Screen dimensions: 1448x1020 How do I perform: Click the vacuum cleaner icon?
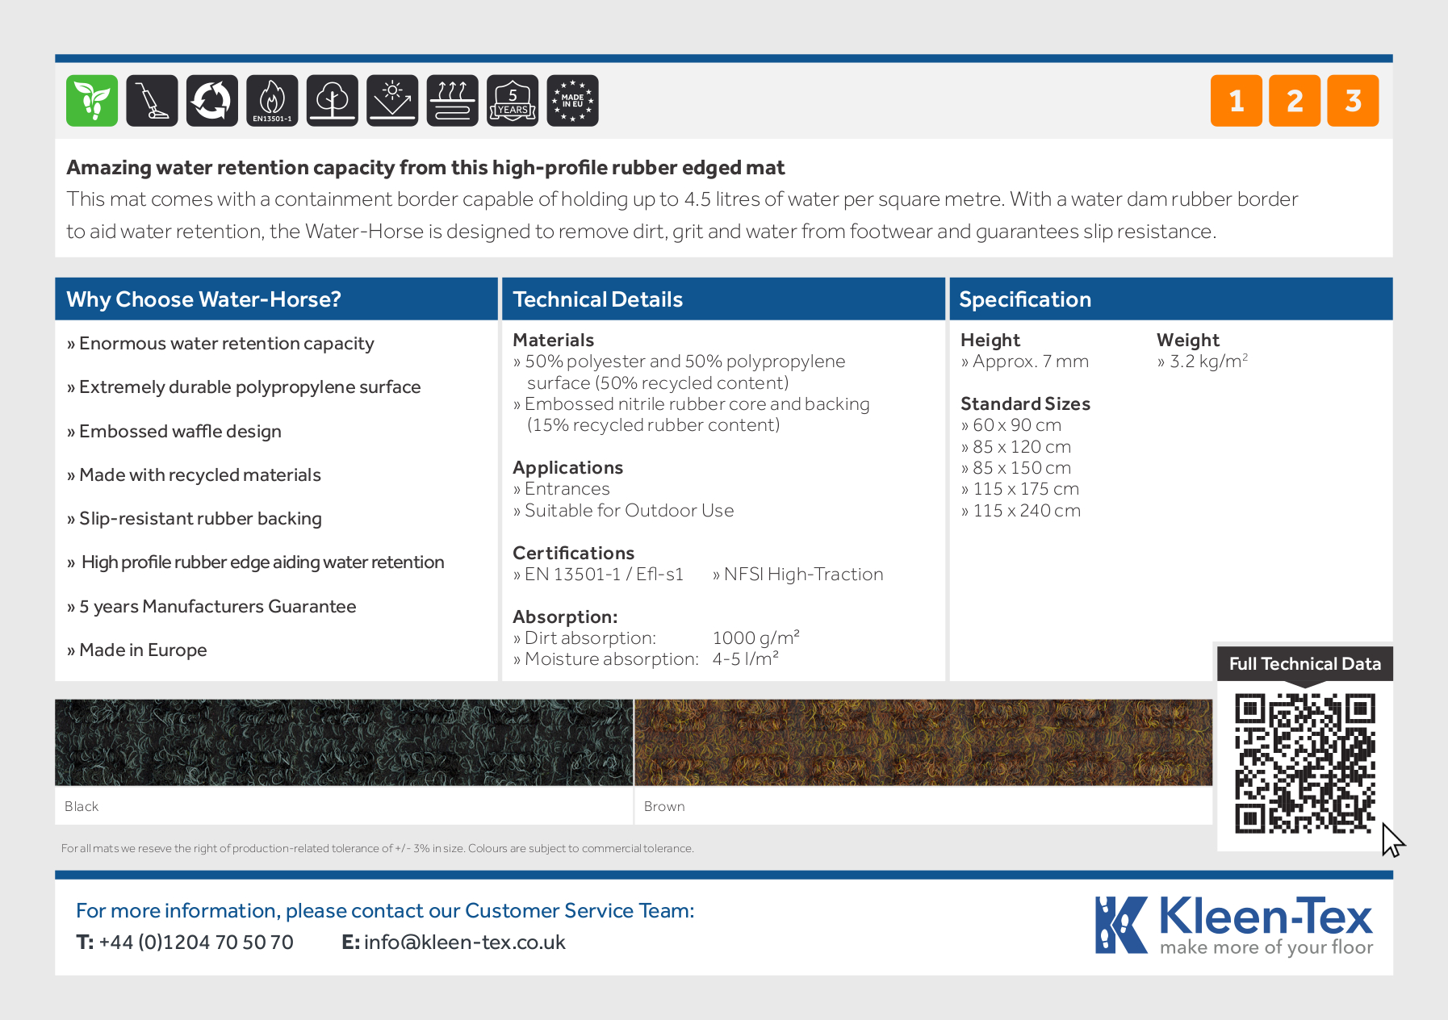[x=152, y=101]
